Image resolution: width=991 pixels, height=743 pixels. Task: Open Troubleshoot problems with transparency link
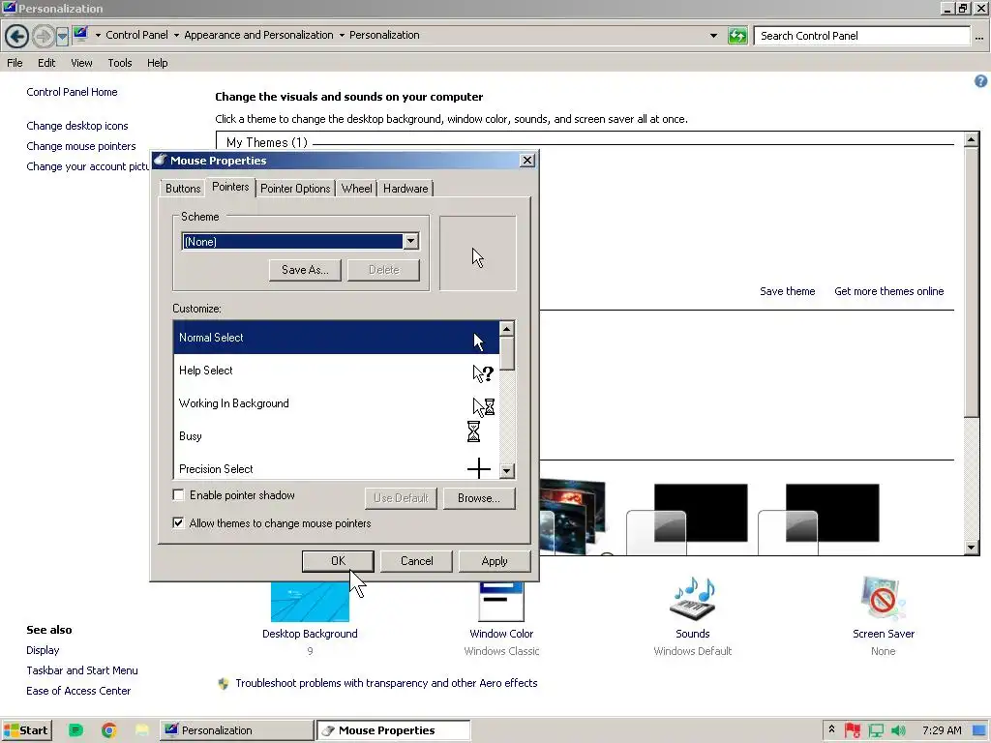point(386,683)
